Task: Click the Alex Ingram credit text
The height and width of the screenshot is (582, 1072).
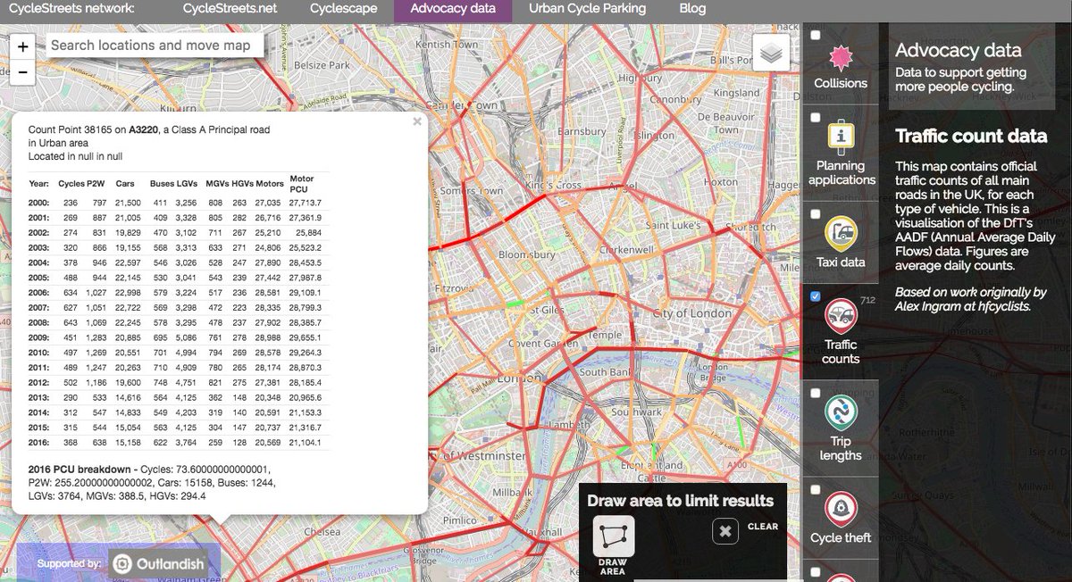Action: click(971, 299)
